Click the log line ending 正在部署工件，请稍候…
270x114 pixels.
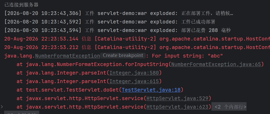point(119,13)
